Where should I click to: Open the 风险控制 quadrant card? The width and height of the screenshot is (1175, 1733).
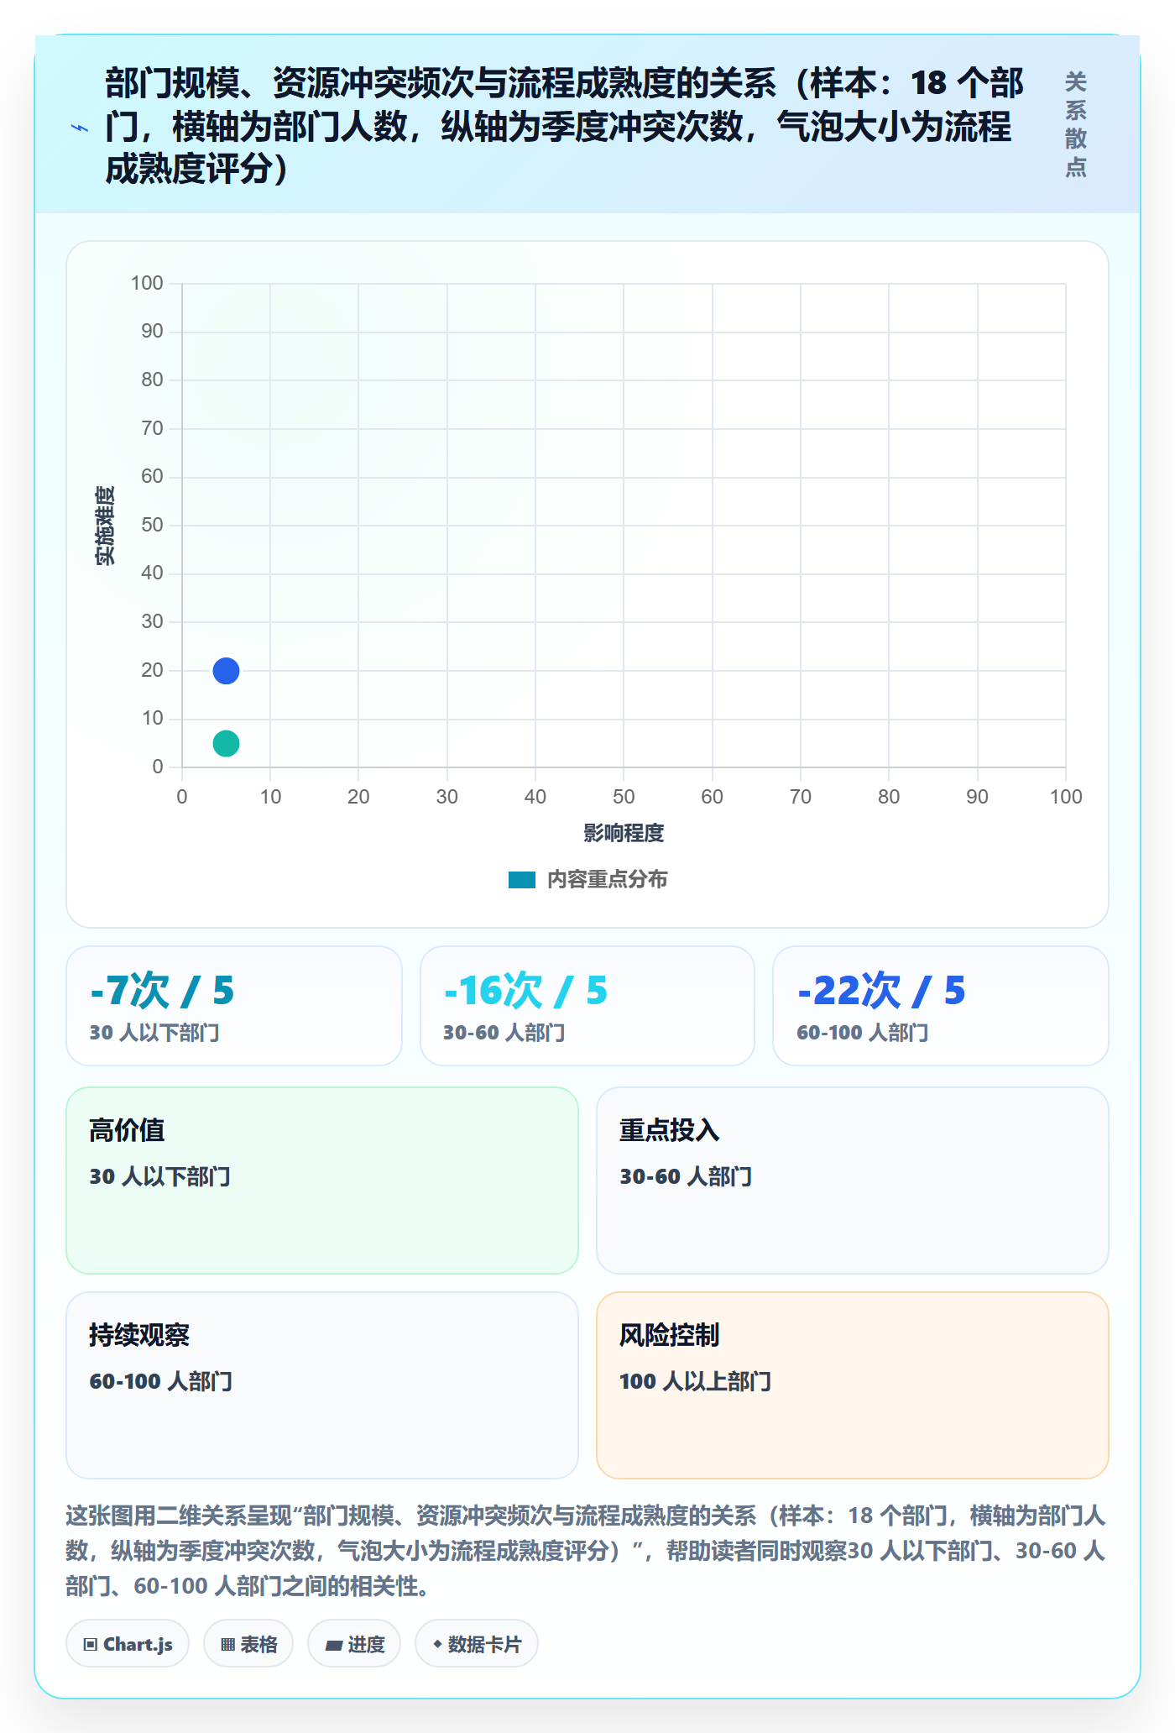[853, 1385]
